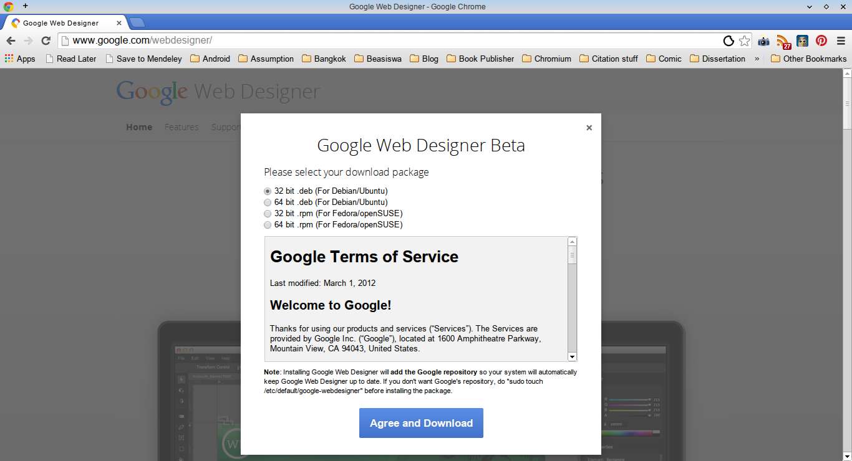Image resolution: width=852 pixels, height=461 pixels.
Task: Select 32 bit .deb package option
Action: pos(268,191)
